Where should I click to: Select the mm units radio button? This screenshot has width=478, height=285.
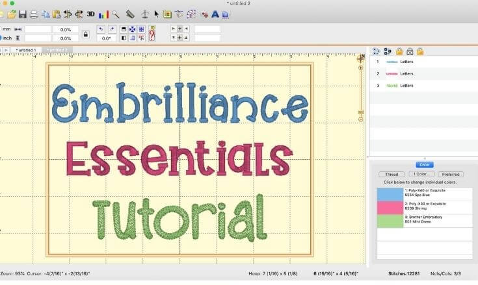(x=0, y=29)
